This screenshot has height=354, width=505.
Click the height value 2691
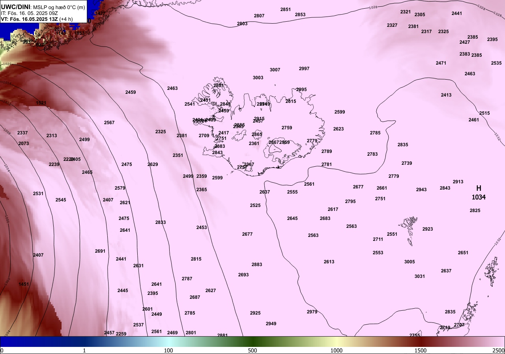100,251
